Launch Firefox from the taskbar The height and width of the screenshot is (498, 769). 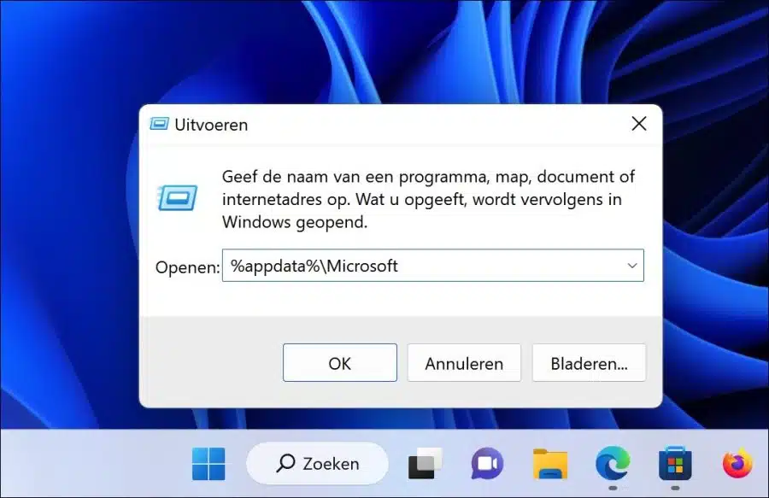(737, 463)
